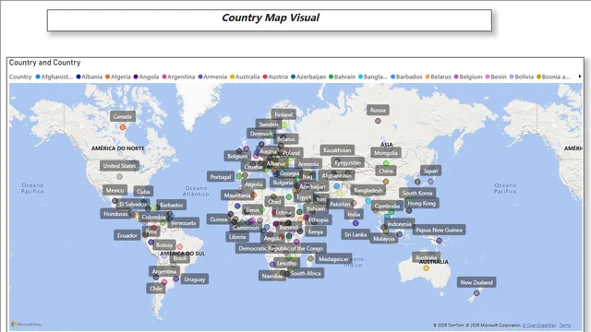Click the Japan map label

click(x=430, y=171)
